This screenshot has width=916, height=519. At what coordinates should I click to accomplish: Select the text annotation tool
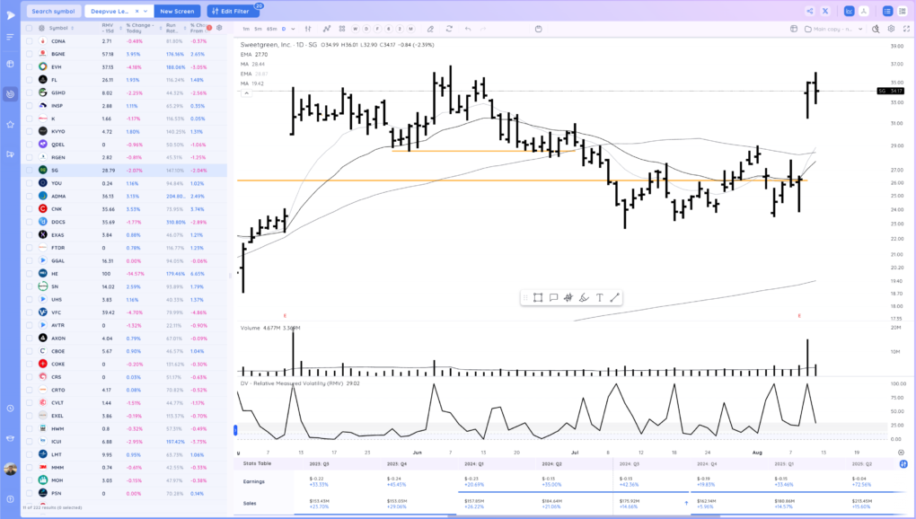point(599,298)
